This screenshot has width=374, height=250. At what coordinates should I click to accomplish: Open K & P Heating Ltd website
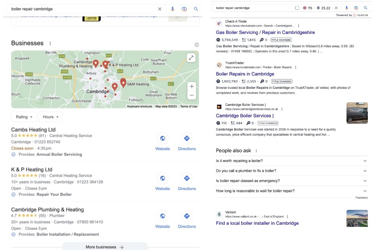tap(163, 182)
